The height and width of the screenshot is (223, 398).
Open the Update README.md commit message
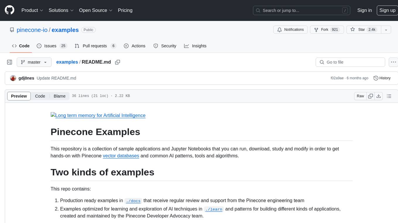pyautogui.click(x=56, y=78)
